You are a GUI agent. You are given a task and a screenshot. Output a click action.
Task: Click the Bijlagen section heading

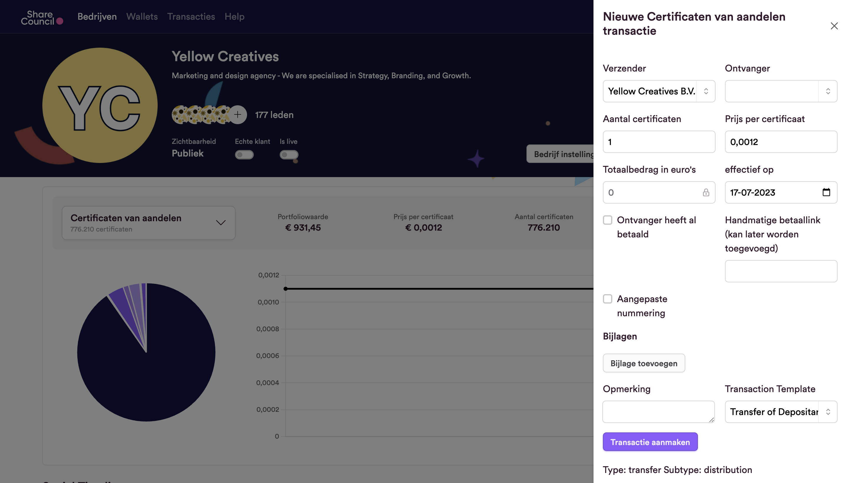pos(620,337)
